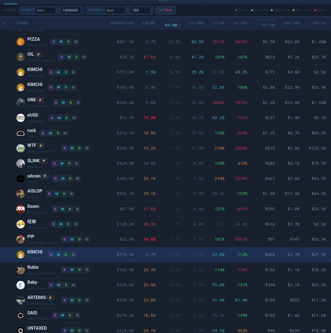Click the lightning badge next to OIL
Screen dimensions: 331x333
click(x=38, y=54)
